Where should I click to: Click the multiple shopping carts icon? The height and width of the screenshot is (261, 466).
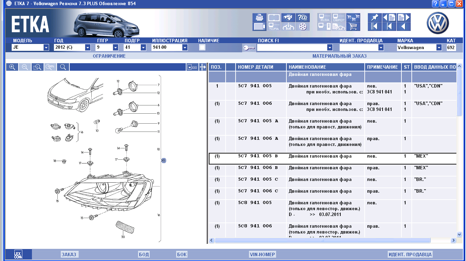(x=353, y=18)
